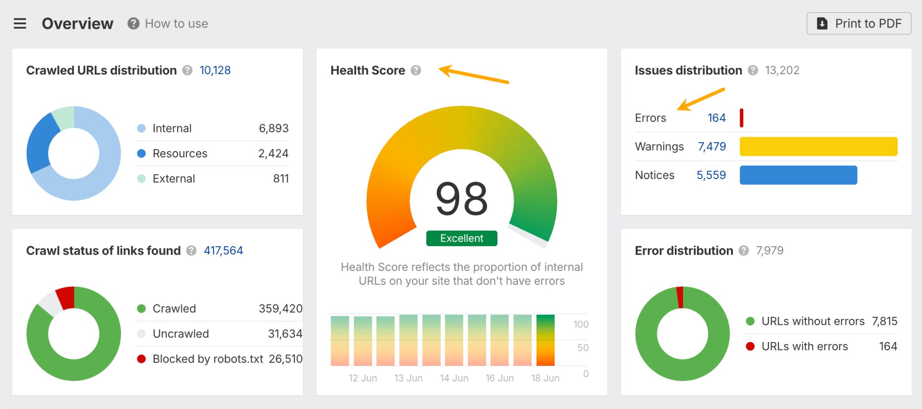Open the How to use guide
The height and width of the screenshot is (409, 922).
tap(176, 23)
